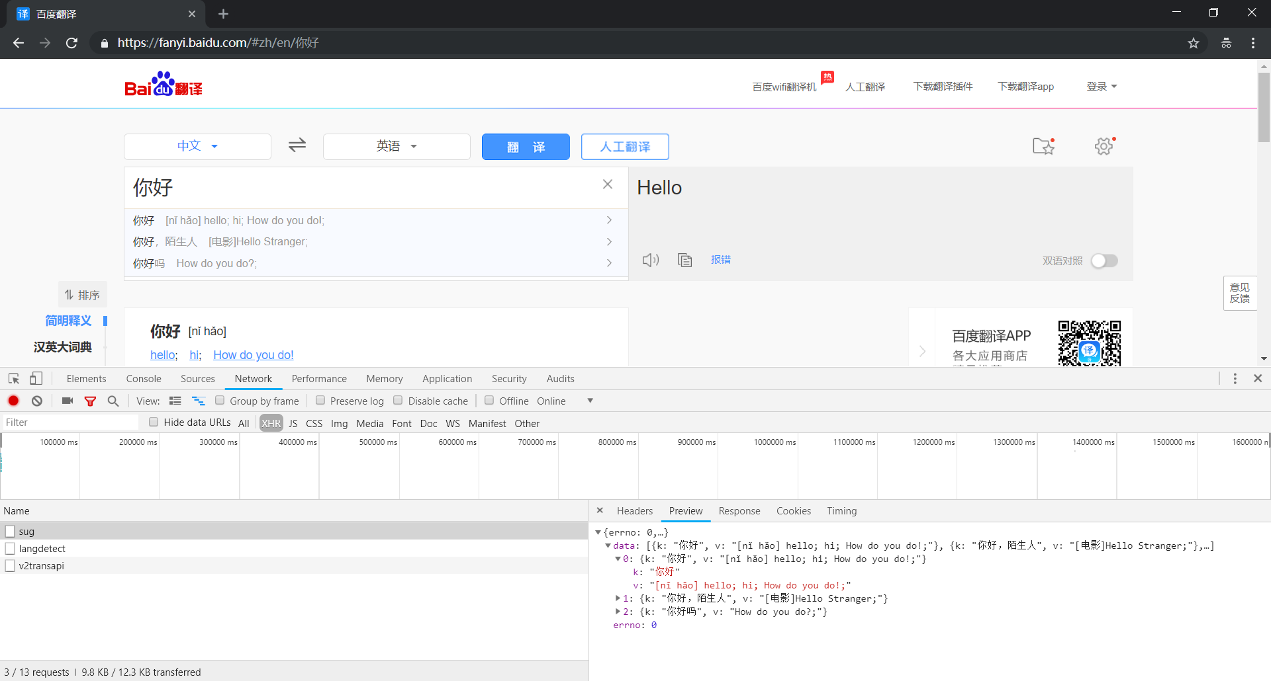Reload the page with refresh icon
Screen dimensions: 1271x681
pos(71,43)
